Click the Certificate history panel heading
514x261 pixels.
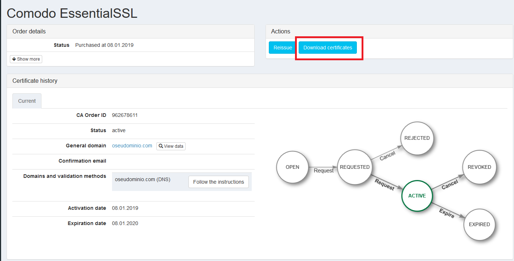click(35, 81)
